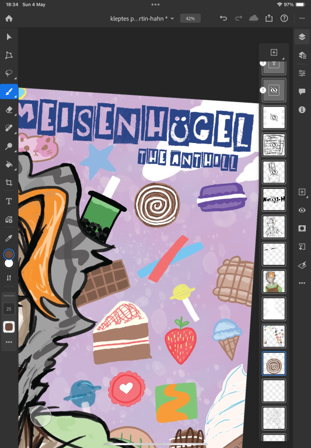The height and width of the screenshot is (448, 311).
Task: Open the document Info panel
Action: 302,110
